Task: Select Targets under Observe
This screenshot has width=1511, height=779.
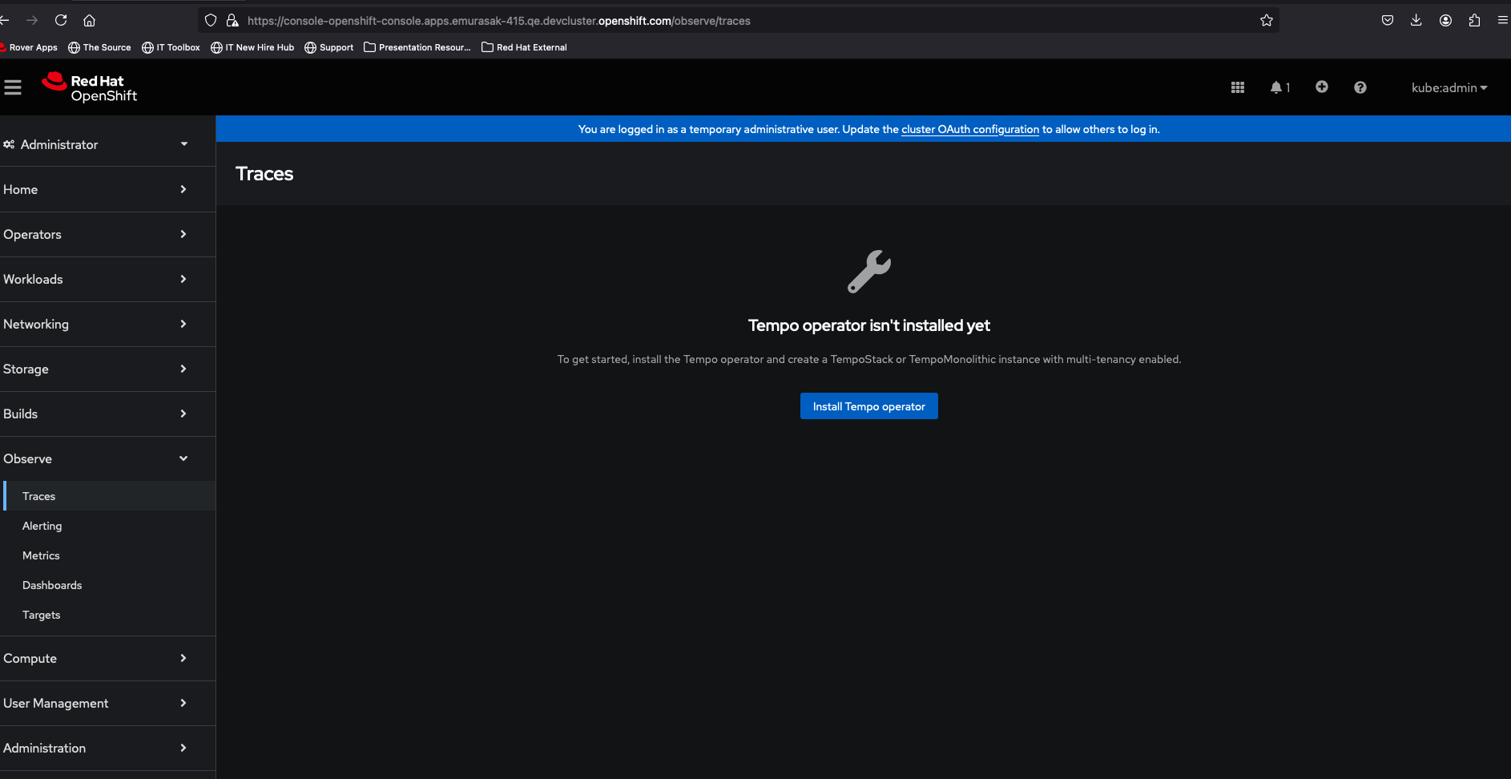Action: [109, 615]
